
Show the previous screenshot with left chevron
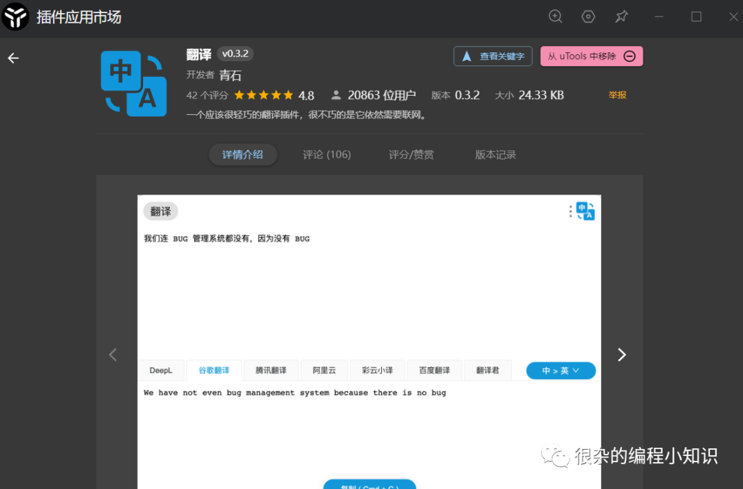pos(113,354)
